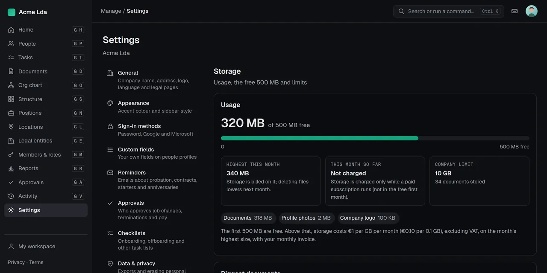This screenshot has width=547, height=273.
Task: Click the Appearance palette icon
Action: pyautogui.click(x=110, y=103)
